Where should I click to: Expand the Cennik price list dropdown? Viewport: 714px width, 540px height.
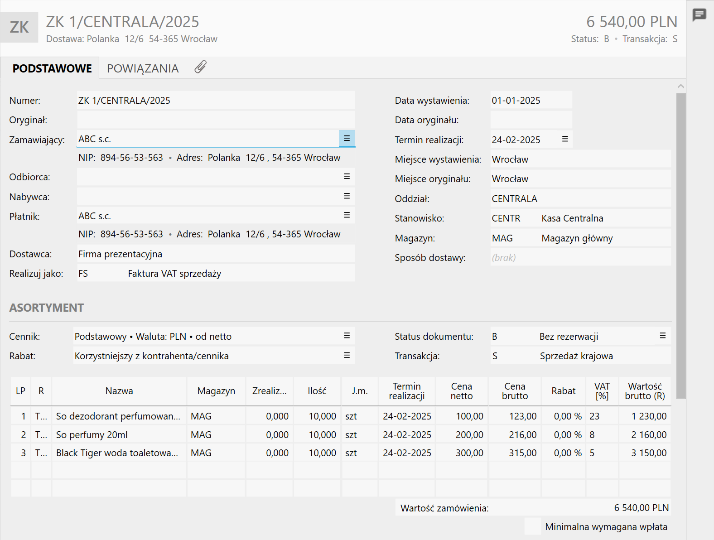[347, 336]
